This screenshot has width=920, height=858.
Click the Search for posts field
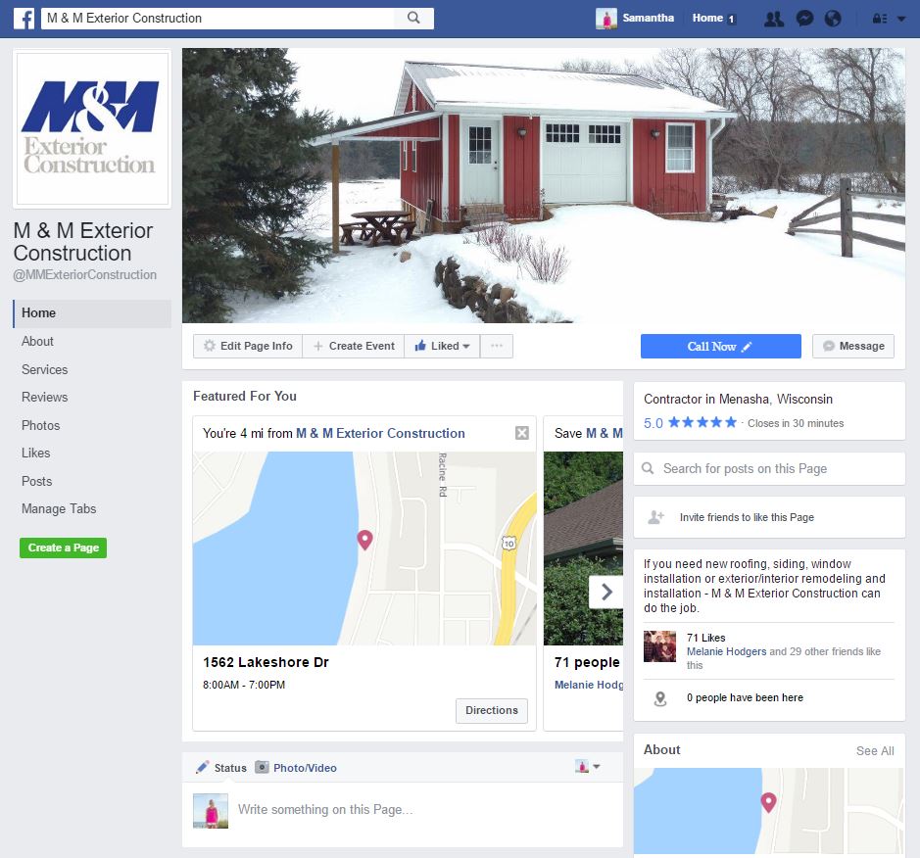coord(769,468)
